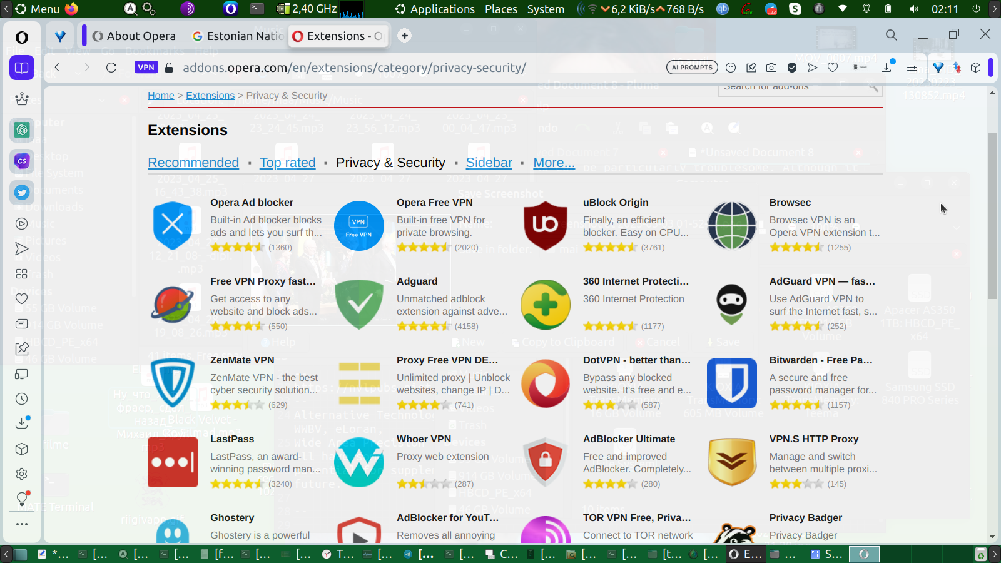The image size is (1001, 563).
Task: Launch Firefox from the top panel
Action: pos(72,9)
